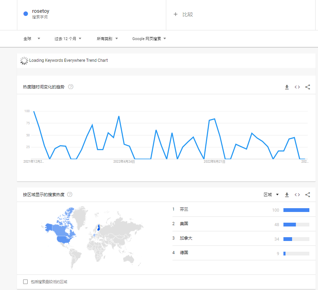This screenshot has height=290, width=318.
Task: Click the loading spinner icon
Action: [x=24, y=60]
